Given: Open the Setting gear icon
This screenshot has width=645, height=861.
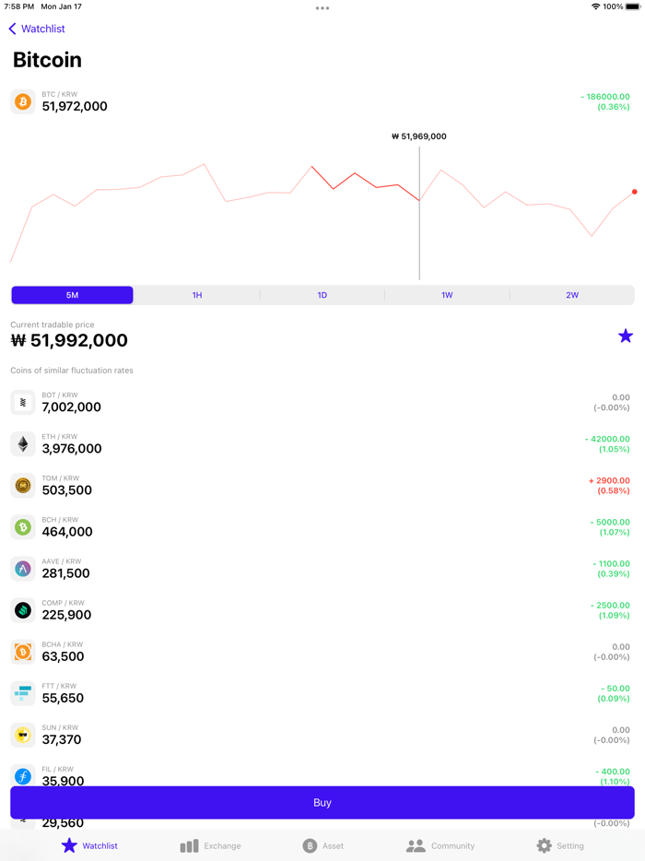Looking at the screenshot, I should [542, 845].
